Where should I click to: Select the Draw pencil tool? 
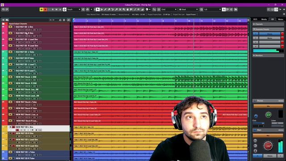105,9
